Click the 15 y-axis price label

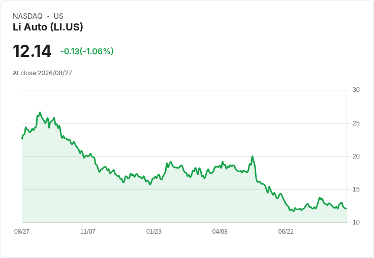point(356,189)
